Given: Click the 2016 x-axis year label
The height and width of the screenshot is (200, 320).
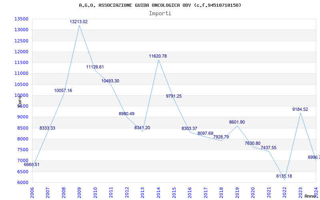Looking at the screenshot, I should [x=190, y=193].
